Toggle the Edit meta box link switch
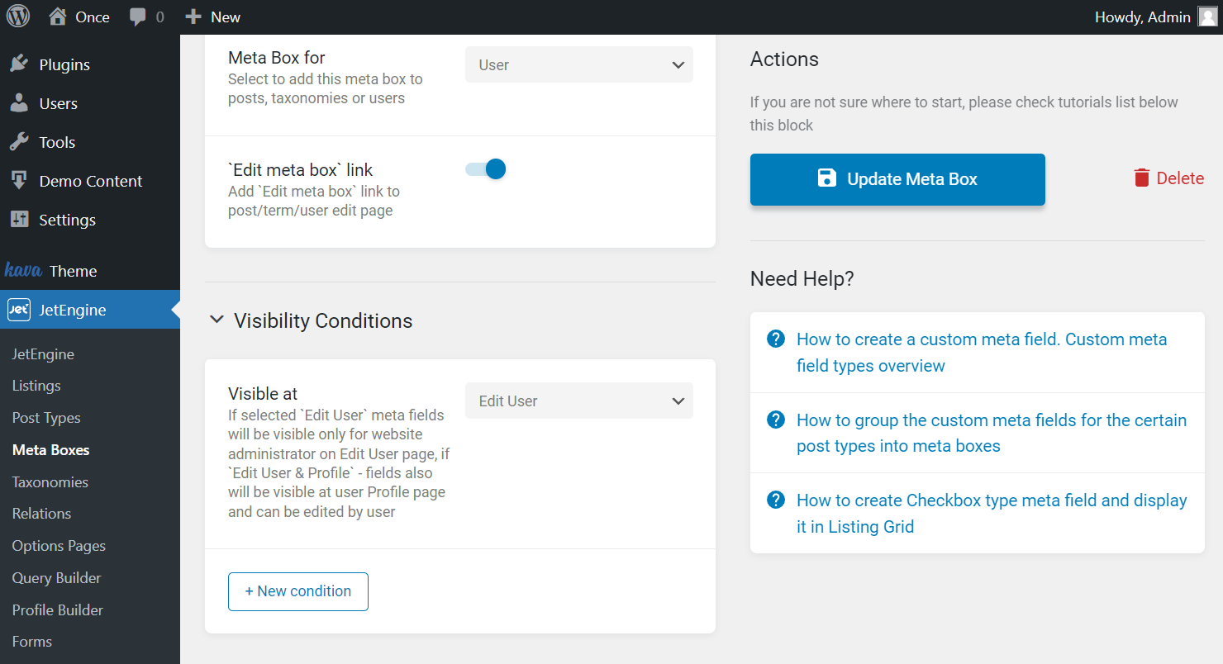Screen dimensions: 1223x664 (x=486, y=169)
